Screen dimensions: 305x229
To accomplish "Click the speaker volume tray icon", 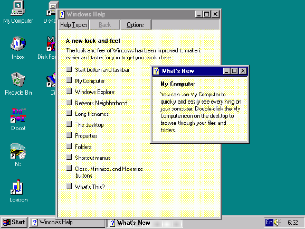I will (278, 222).
